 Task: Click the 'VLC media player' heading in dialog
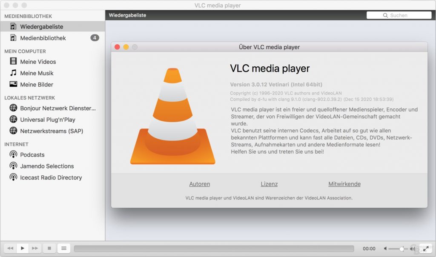[270, 69]
